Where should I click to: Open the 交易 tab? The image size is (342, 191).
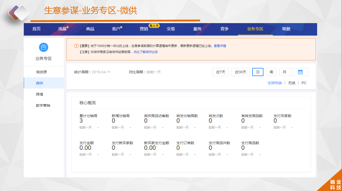click(x=171, y=29)
